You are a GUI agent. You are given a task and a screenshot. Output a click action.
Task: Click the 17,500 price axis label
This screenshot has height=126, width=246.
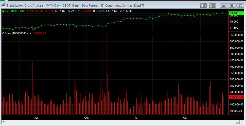[234, 28]
